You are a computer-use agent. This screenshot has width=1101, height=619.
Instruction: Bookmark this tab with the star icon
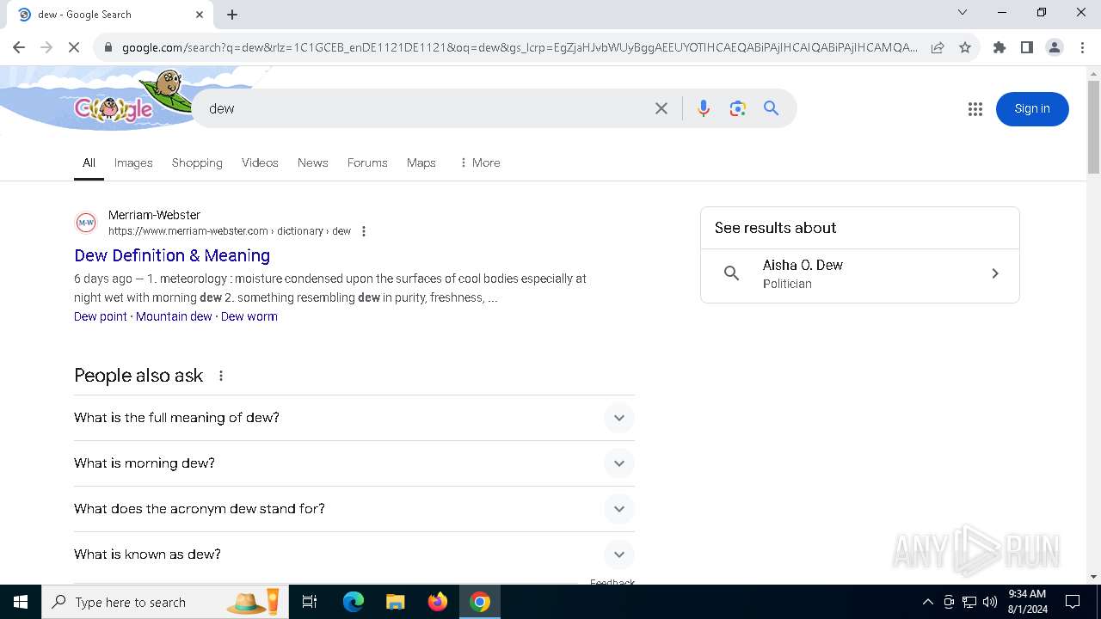[x=965, y=47]
